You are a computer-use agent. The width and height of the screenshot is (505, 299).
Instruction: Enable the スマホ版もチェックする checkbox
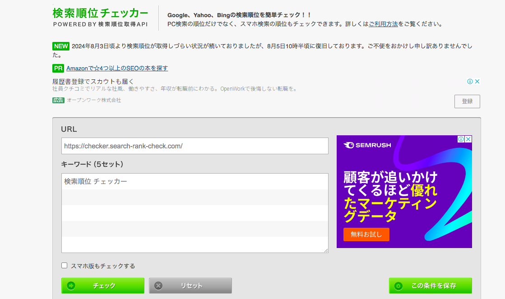pos(65,266)
